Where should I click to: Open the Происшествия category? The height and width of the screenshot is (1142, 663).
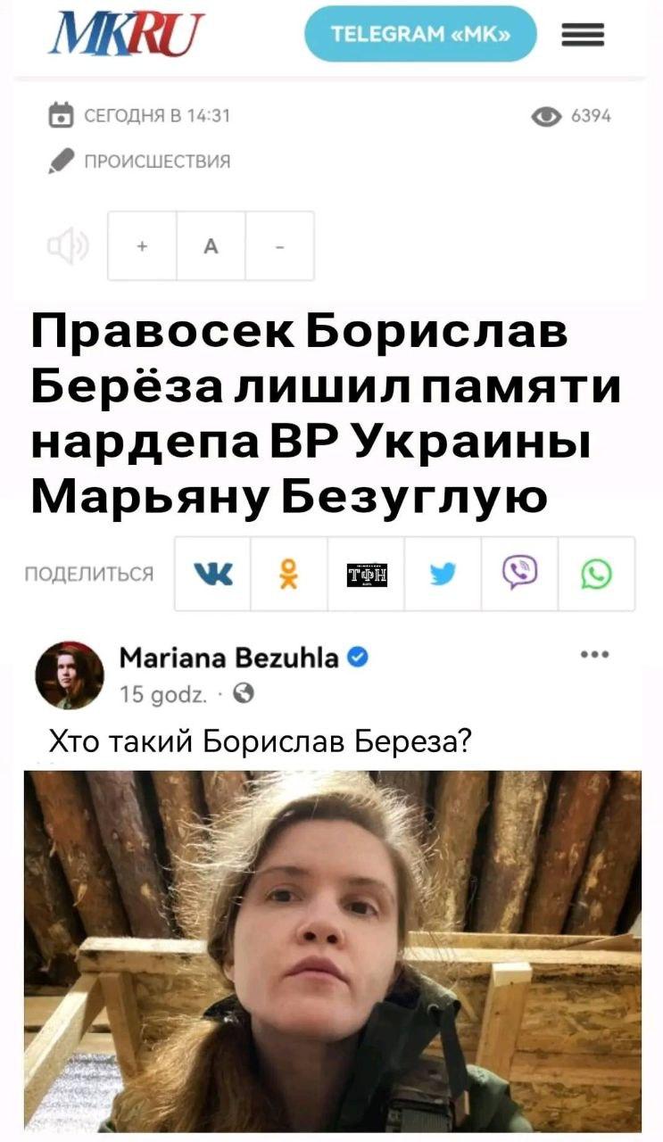pos(157,161)
